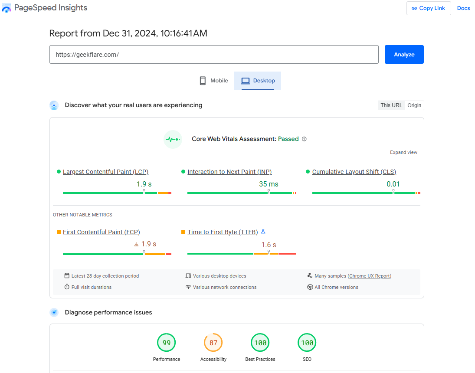This screenshot has width=475, height=373.
Task: Click the Performance category label
Action: click(166, 359)
